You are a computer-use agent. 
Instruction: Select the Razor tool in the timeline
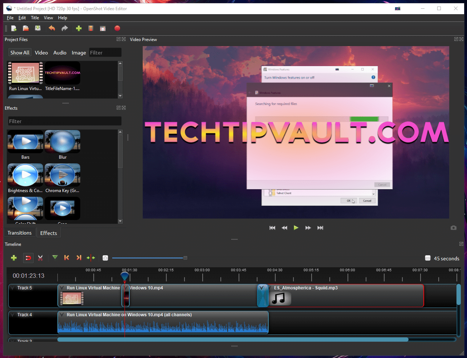[40, 258]
